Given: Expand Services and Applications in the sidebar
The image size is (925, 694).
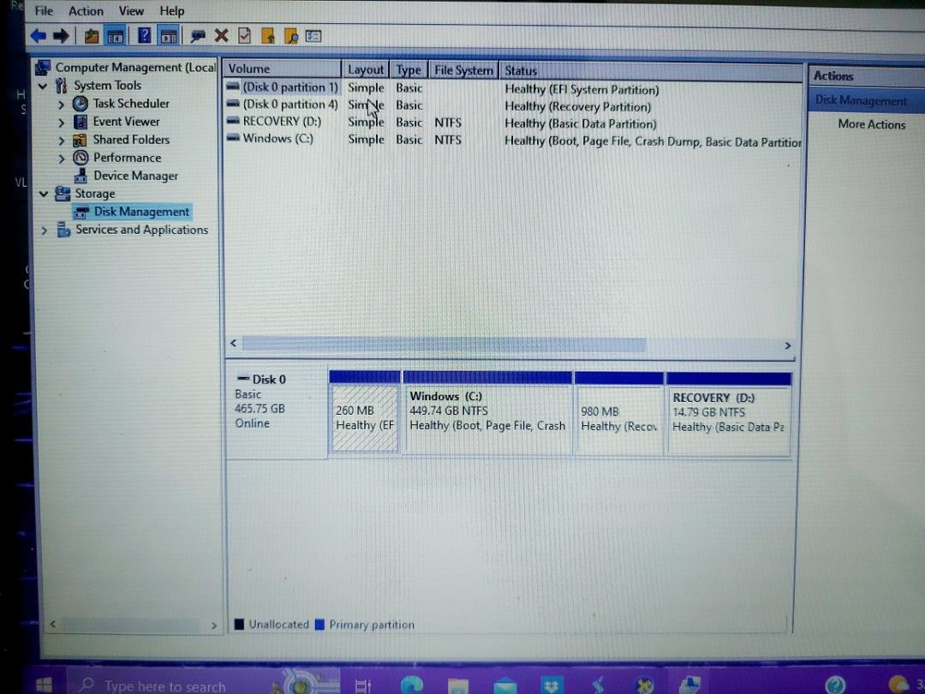Looking at the screenshot, I should click(x=44, y=230).
